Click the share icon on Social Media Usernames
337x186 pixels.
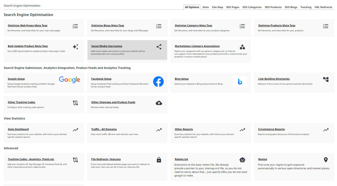[x=159, y=47]
